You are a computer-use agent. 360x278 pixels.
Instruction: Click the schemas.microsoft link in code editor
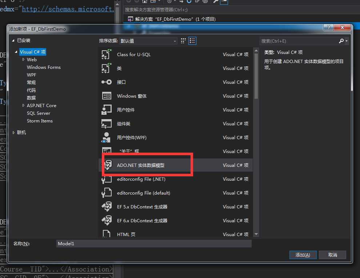tap(68, 9)
